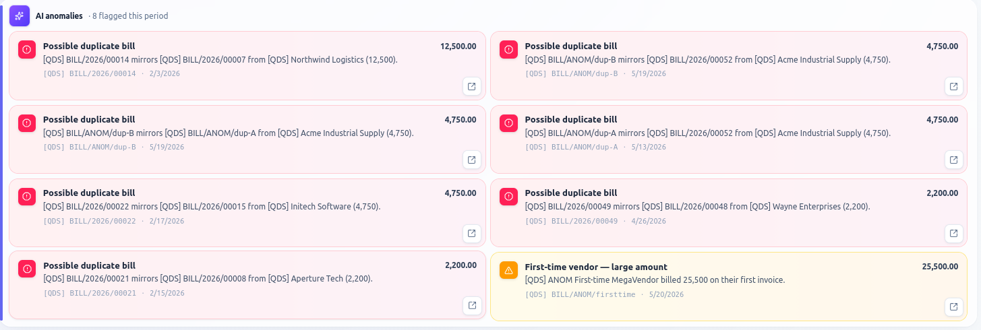Open the First-time MegaVendor anomaly externally
The width and height of the screenshot is (981, 330).
[953, 306]
